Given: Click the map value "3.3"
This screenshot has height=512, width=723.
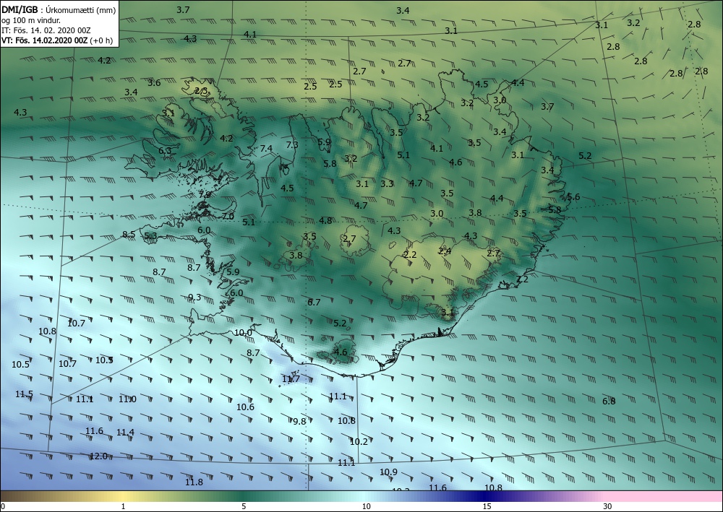Looking at the screenshot, I should coord(387,183).
